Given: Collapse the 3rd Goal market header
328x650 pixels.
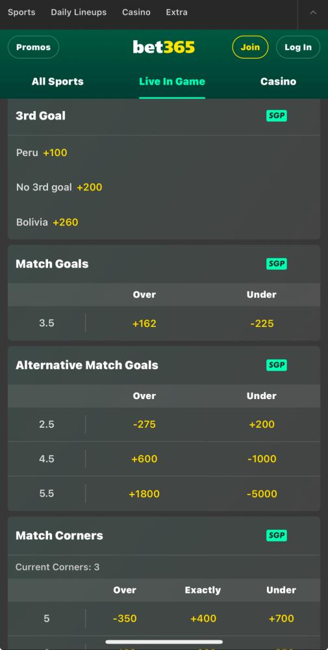Looking at the screenshot, I should pos(164,116).
